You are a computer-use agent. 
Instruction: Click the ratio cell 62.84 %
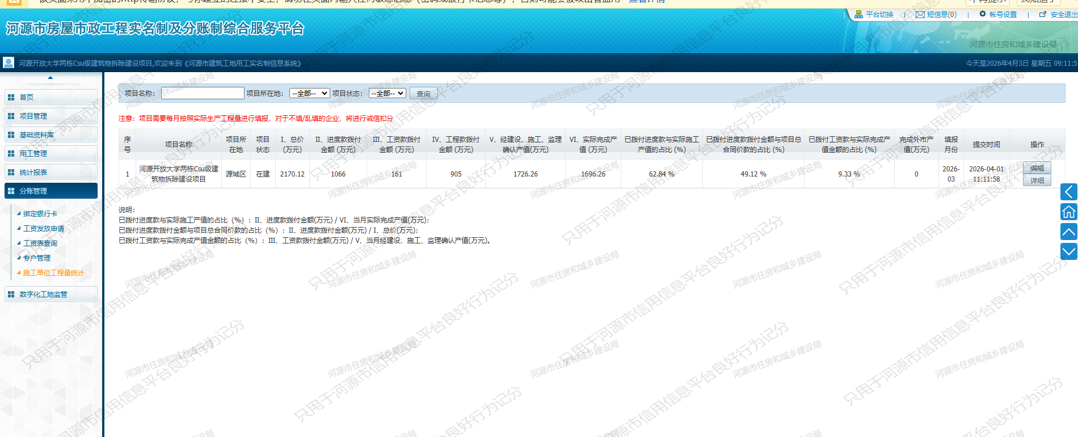[662, 174]
